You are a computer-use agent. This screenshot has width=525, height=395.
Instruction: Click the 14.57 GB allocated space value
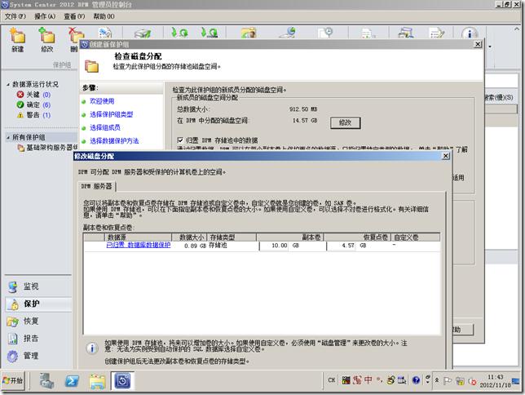click(x=305, y=120)
